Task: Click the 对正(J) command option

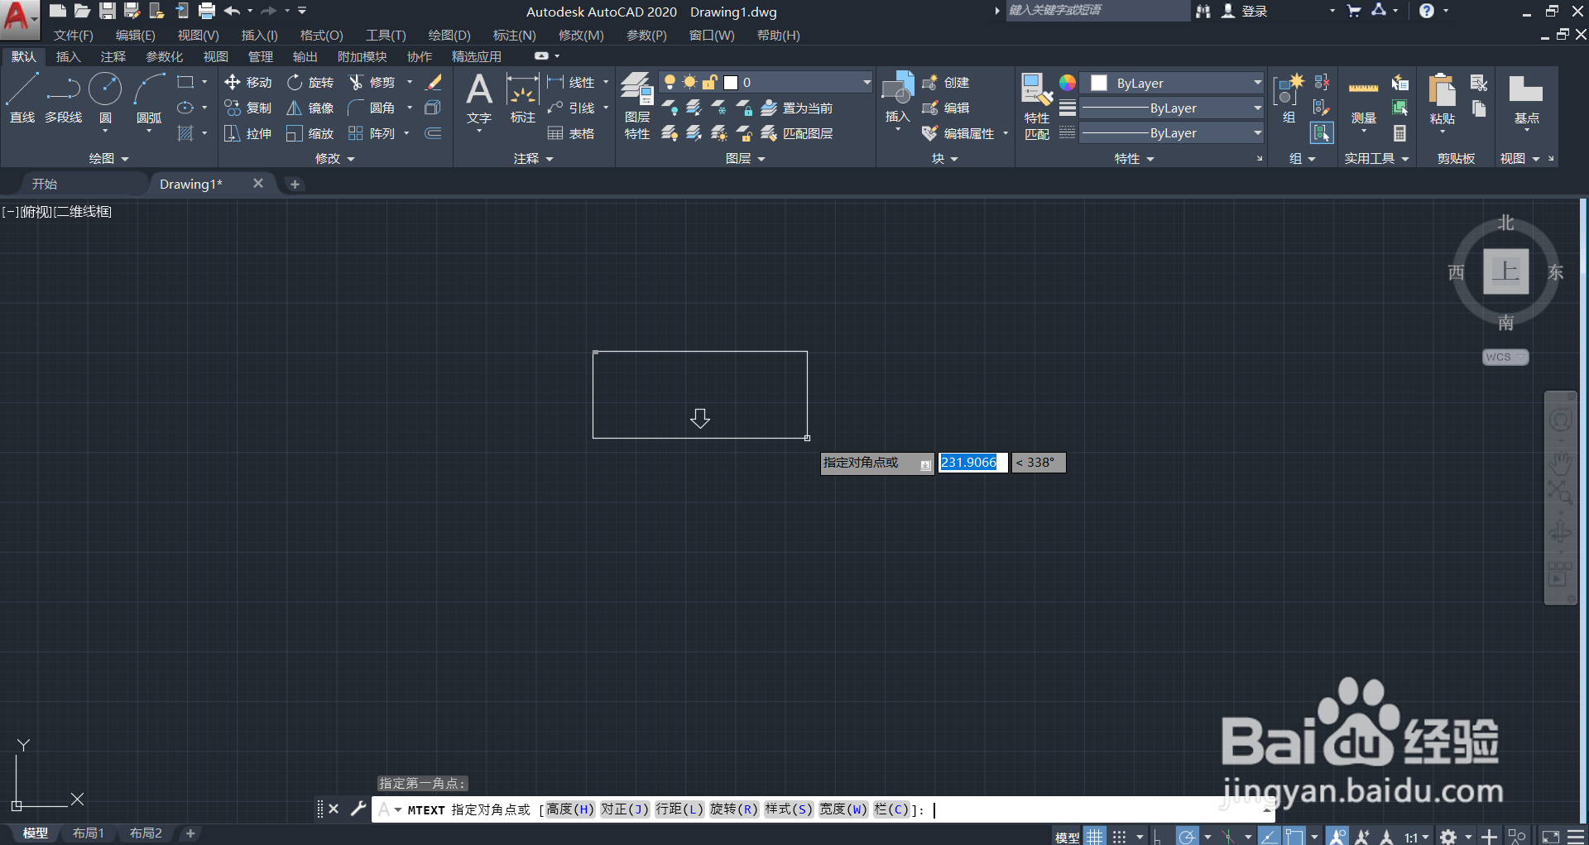Action: pos(625,809)
